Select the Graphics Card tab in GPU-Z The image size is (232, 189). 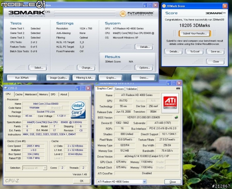click(x=105, y=88)
